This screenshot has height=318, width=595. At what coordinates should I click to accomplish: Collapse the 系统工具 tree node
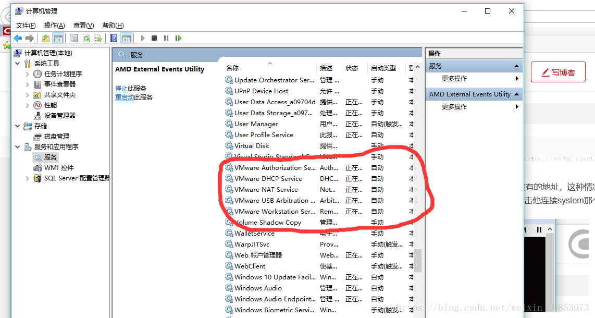click(18, 64)
